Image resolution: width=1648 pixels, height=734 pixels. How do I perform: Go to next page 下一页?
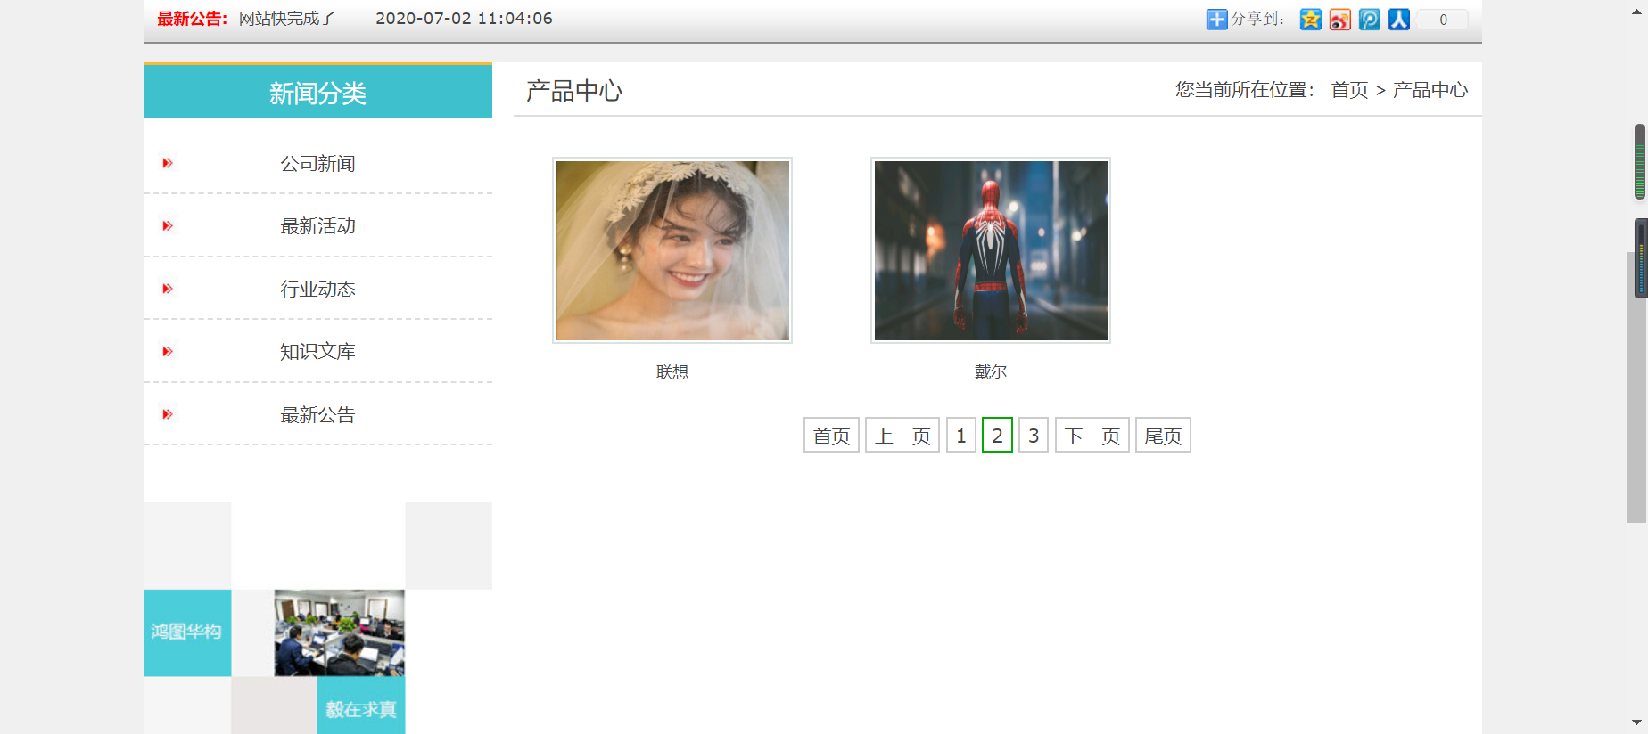tap(1092, 436)
